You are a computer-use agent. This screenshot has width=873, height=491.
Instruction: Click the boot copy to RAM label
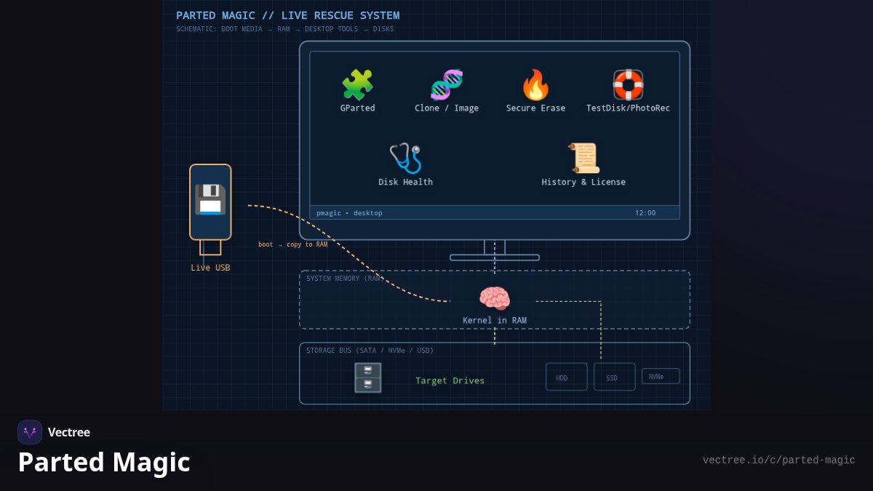[x=292, y=244]
